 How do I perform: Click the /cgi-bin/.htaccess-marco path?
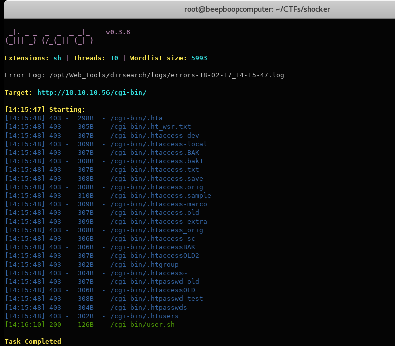click(x=158, y=204)
